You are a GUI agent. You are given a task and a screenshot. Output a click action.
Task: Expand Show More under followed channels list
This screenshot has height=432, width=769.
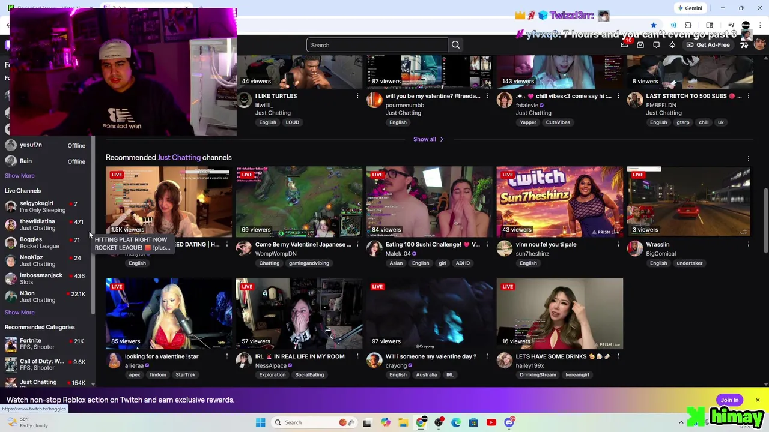[20, 176]
